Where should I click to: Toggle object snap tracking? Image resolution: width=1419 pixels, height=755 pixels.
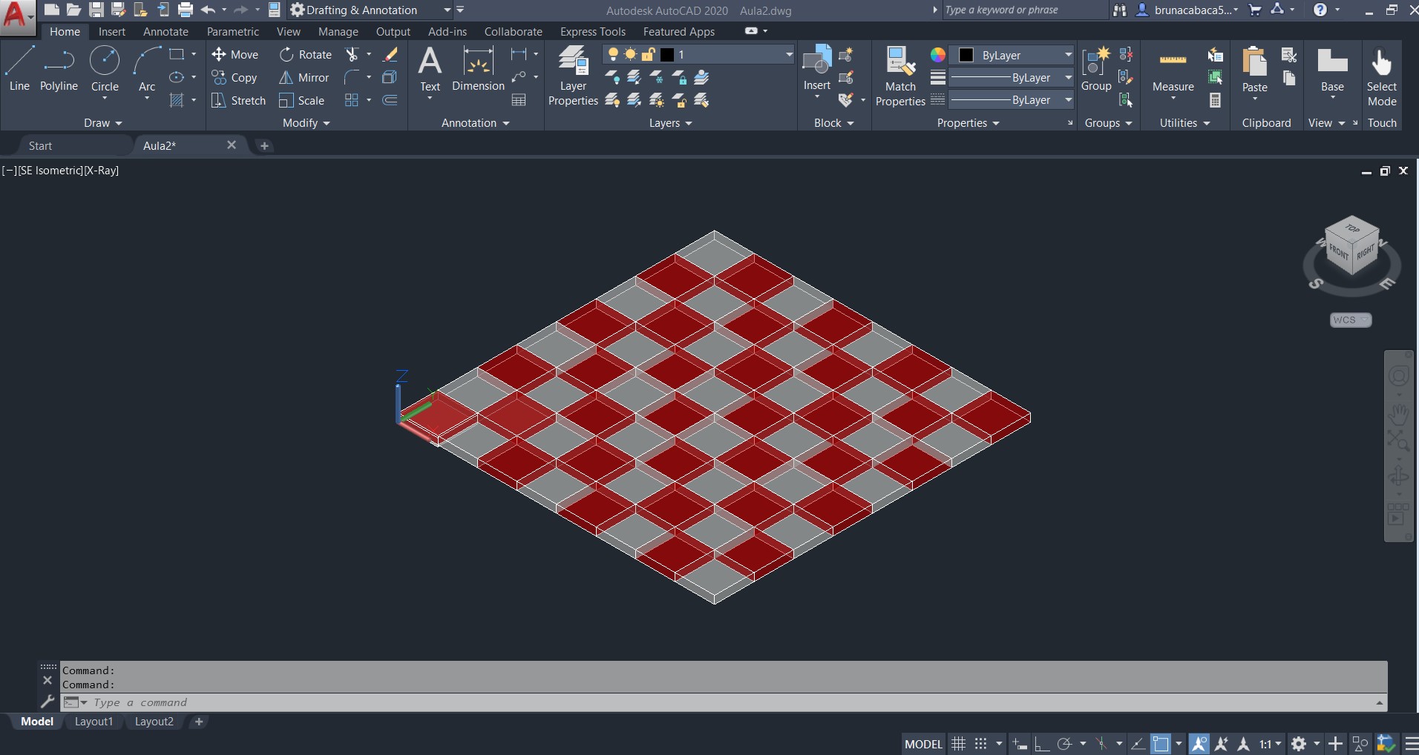[1138, 743]
